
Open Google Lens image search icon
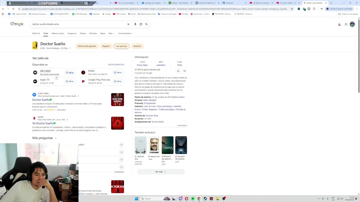(141, 24)
